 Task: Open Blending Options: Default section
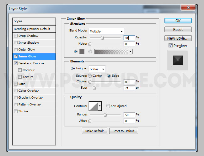32,29
